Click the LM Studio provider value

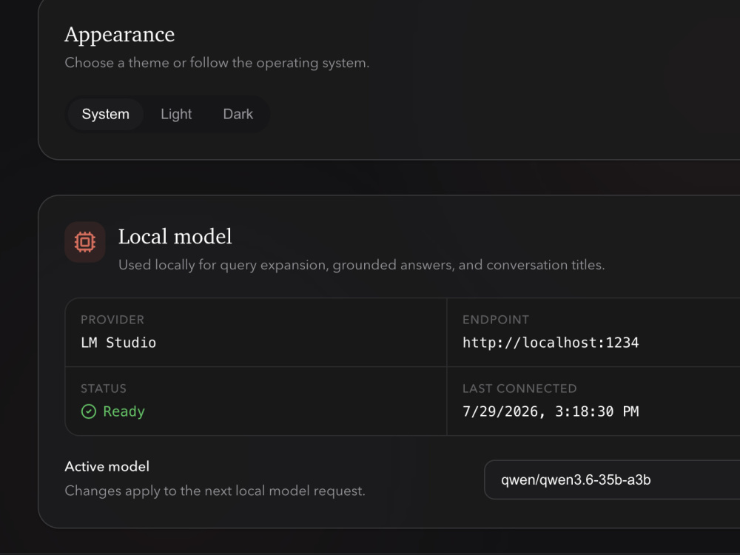pyautogui.click(x=118, y=343)
